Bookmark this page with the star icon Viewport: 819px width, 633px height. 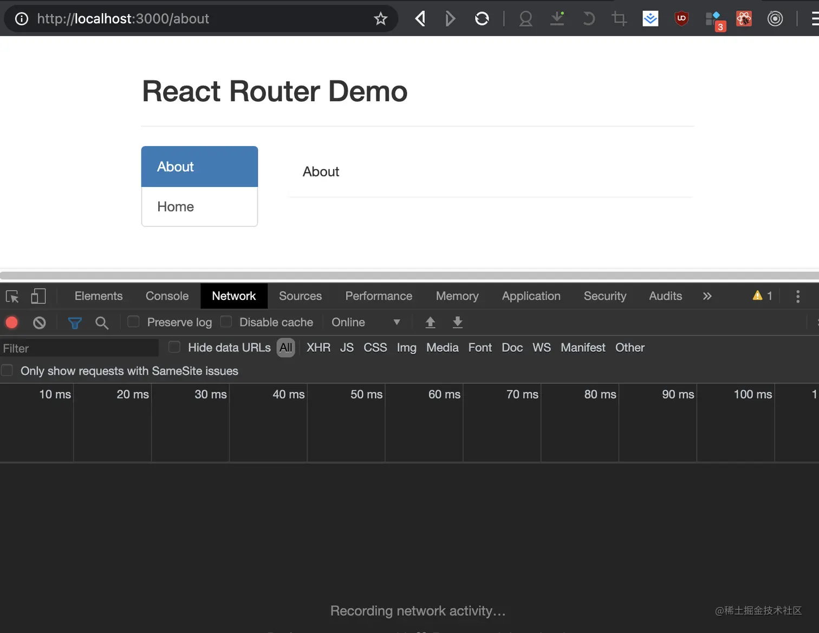tap(381, 19)
